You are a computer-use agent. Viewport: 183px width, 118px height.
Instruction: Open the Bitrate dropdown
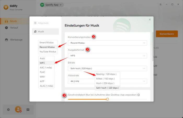tap(107, 68)
